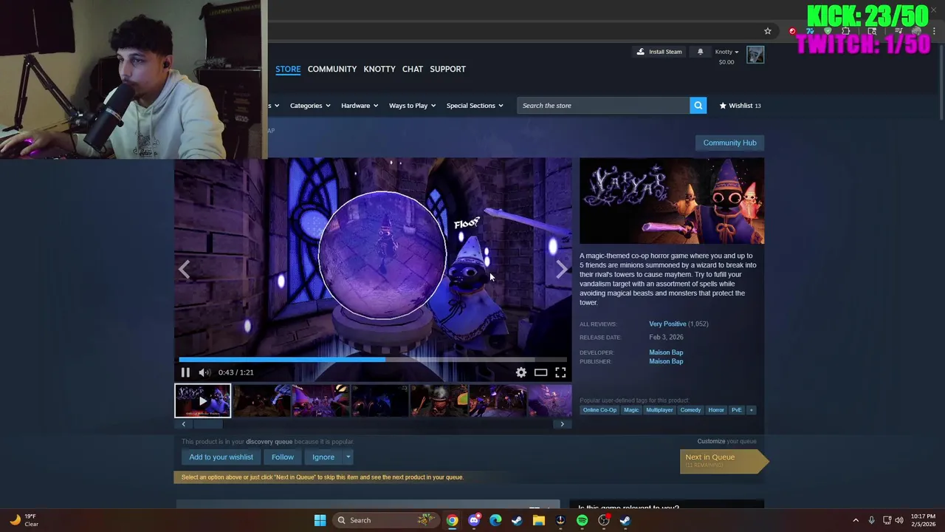Open the clock showing 10:17 PM

coord(922,520)
